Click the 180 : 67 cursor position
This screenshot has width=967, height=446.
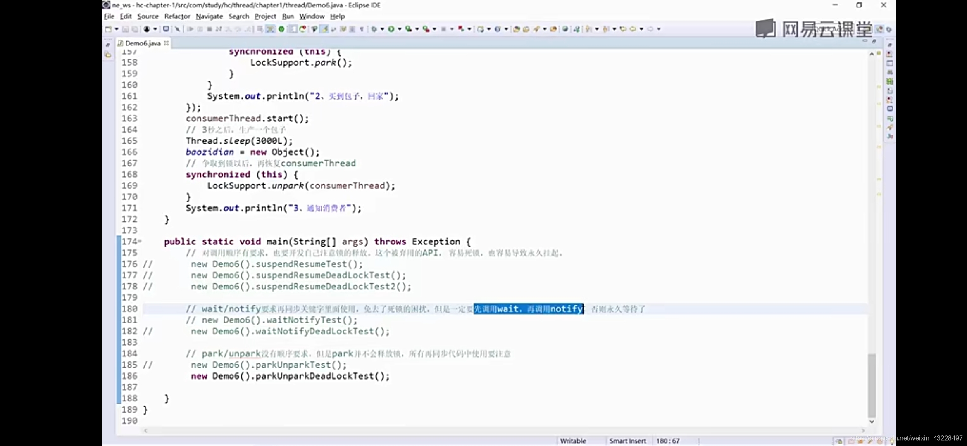668,441
